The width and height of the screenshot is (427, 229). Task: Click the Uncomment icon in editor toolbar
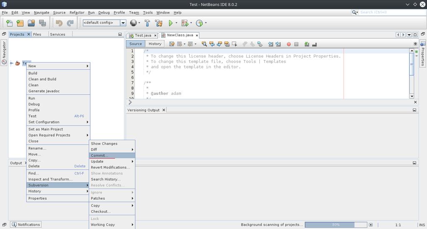click(314, 44)
